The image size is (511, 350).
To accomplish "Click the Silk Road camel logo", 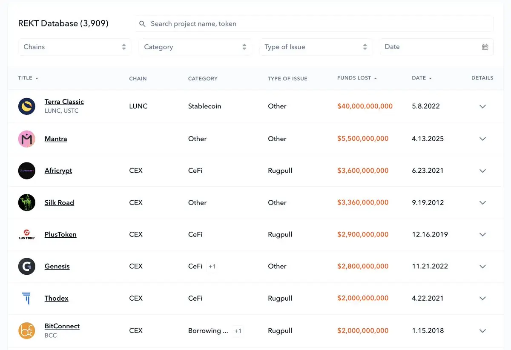I will (x=26, y=202).
